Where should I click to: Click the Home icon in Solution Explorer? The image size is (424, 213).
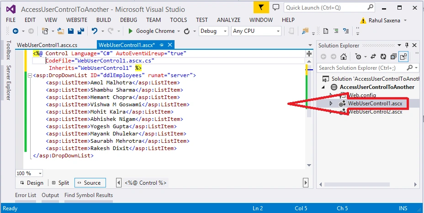(x=344, y=57)
